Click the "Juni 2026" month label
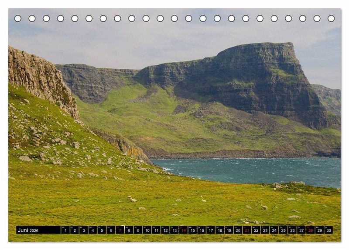 click(x=28, y=230)
